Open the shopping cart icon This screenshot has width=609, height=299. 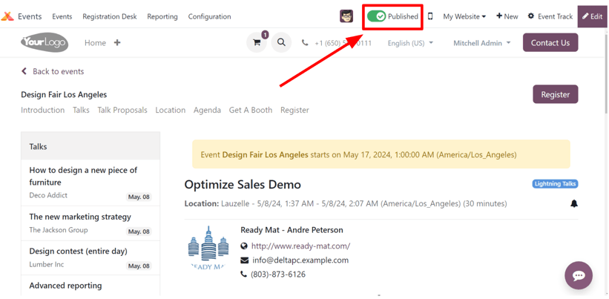[x=257, y=43]
